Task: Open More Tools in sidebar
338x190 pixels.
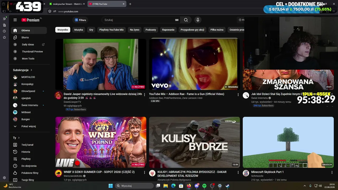Action: click(x=29, y=59)
